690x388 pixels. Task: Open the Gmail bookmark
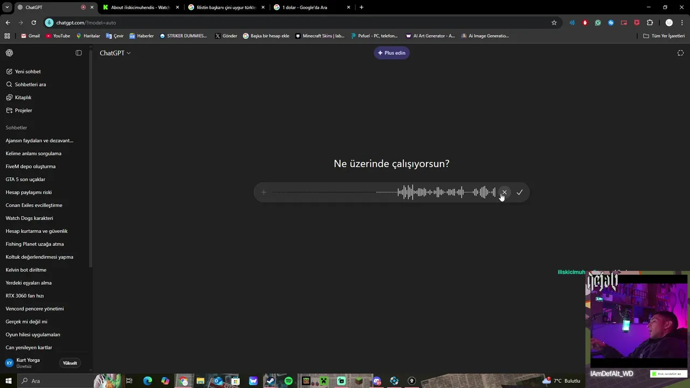30,36
